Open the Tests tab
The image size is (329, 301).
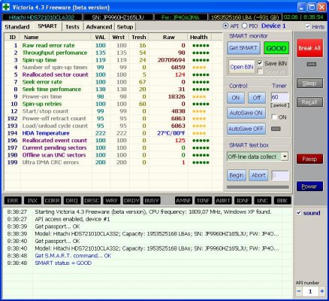click(x=72, y=27)
